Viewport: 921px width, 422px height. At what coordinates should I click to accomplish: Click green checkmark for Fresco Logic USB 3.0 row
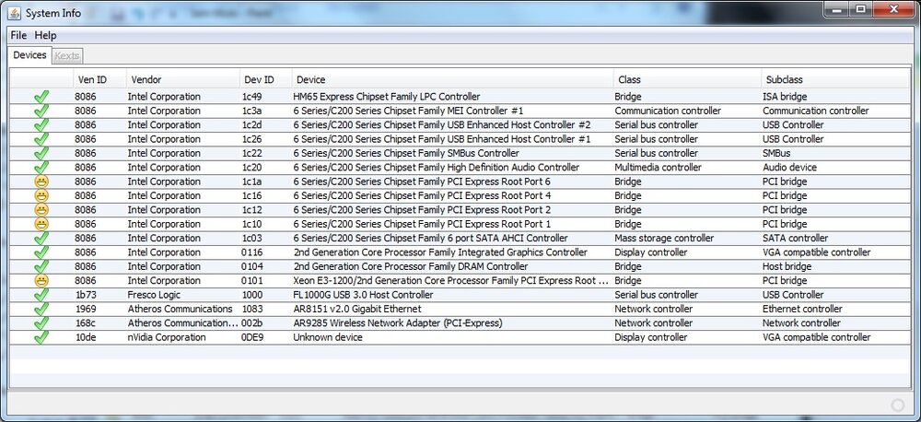41,295
